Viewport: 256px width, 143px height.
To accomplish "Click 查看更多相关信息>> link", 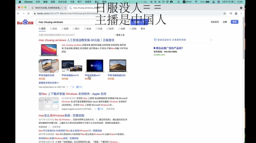I will coord(49,83).
